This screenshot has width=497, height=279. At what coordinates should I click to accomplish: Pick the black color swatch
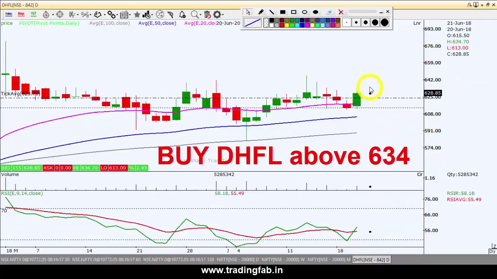coord(271,20)
